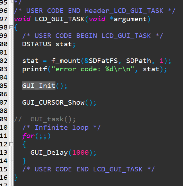Collapse the fold marker beside for-loop brace
This screenshot has height=186, width=183.
click(11, 144)
